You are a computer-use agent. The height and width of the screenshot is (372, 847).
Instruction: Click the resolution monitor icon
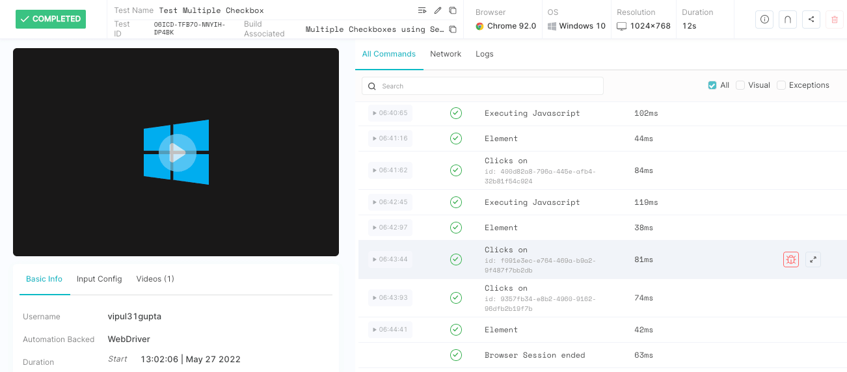point(621,26)
